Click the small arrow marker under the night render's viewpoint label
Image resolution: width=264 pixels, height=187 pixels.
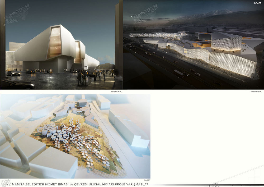click(x=130, y=16)
